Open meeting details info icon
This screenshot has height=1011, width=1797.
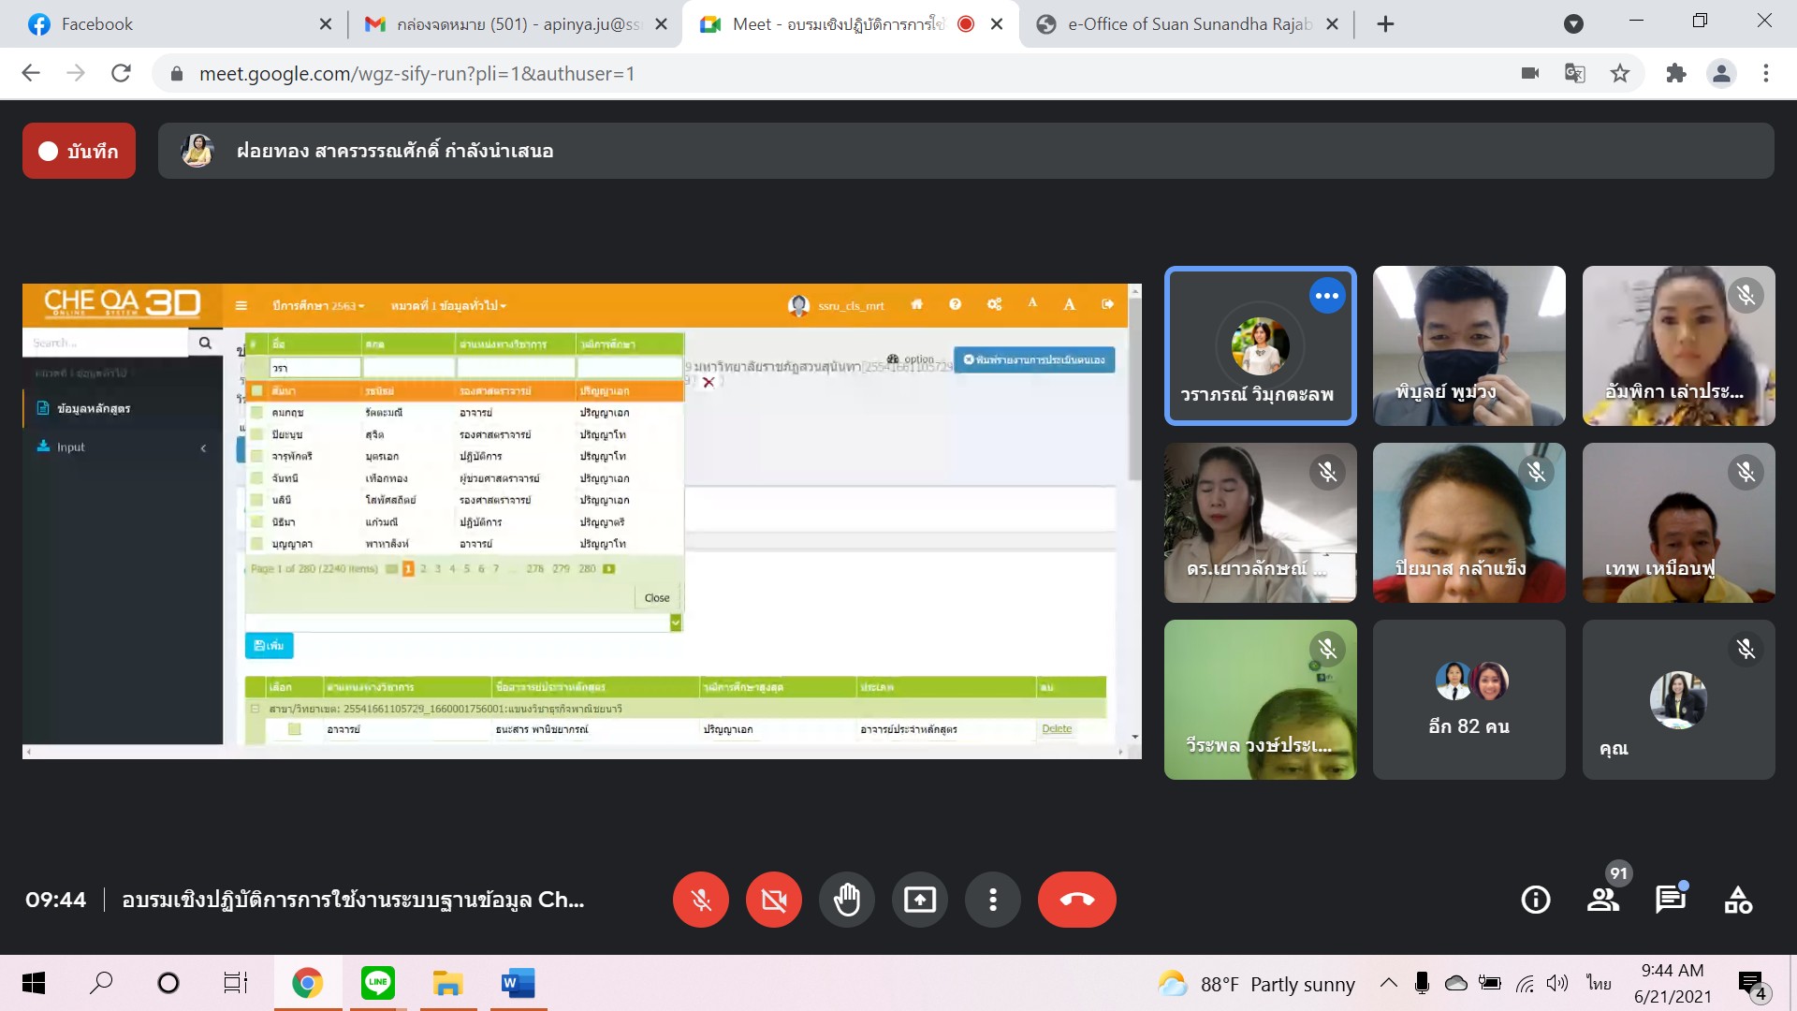pyautogui.click(x=1535, y=900)
